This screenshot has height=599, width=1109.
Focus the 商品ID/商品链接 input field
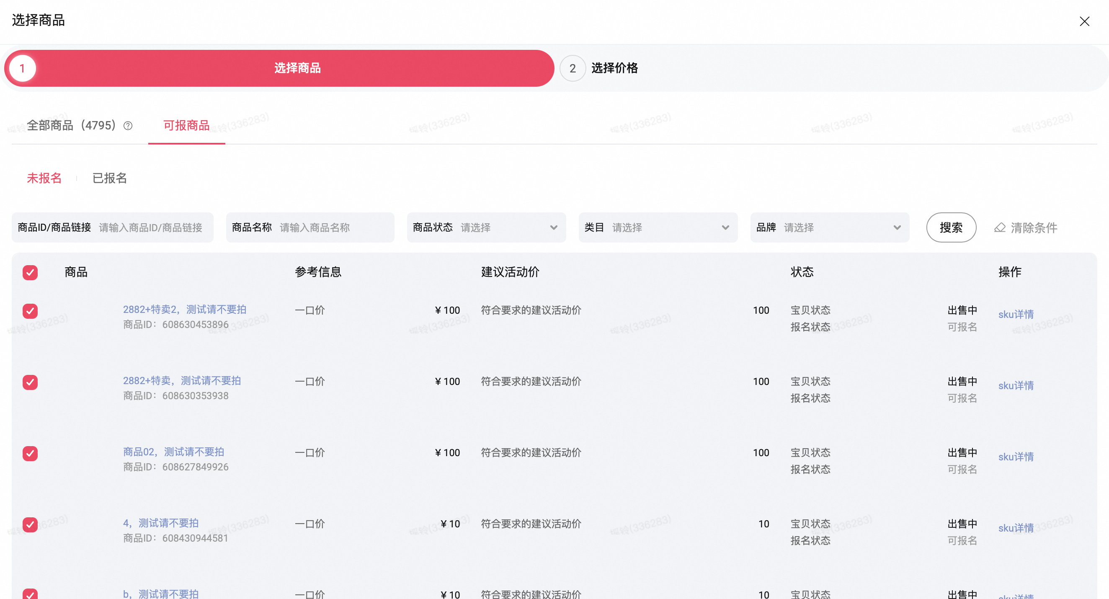click(x=112, y=227)
